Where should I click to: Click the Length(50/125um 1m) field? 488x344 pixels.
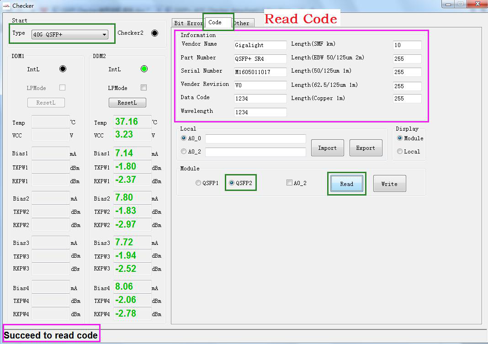click(x=408, y=72)
